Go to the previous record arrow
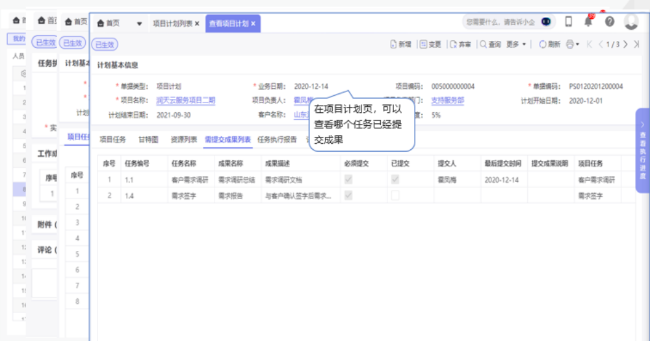 (601, 44)
